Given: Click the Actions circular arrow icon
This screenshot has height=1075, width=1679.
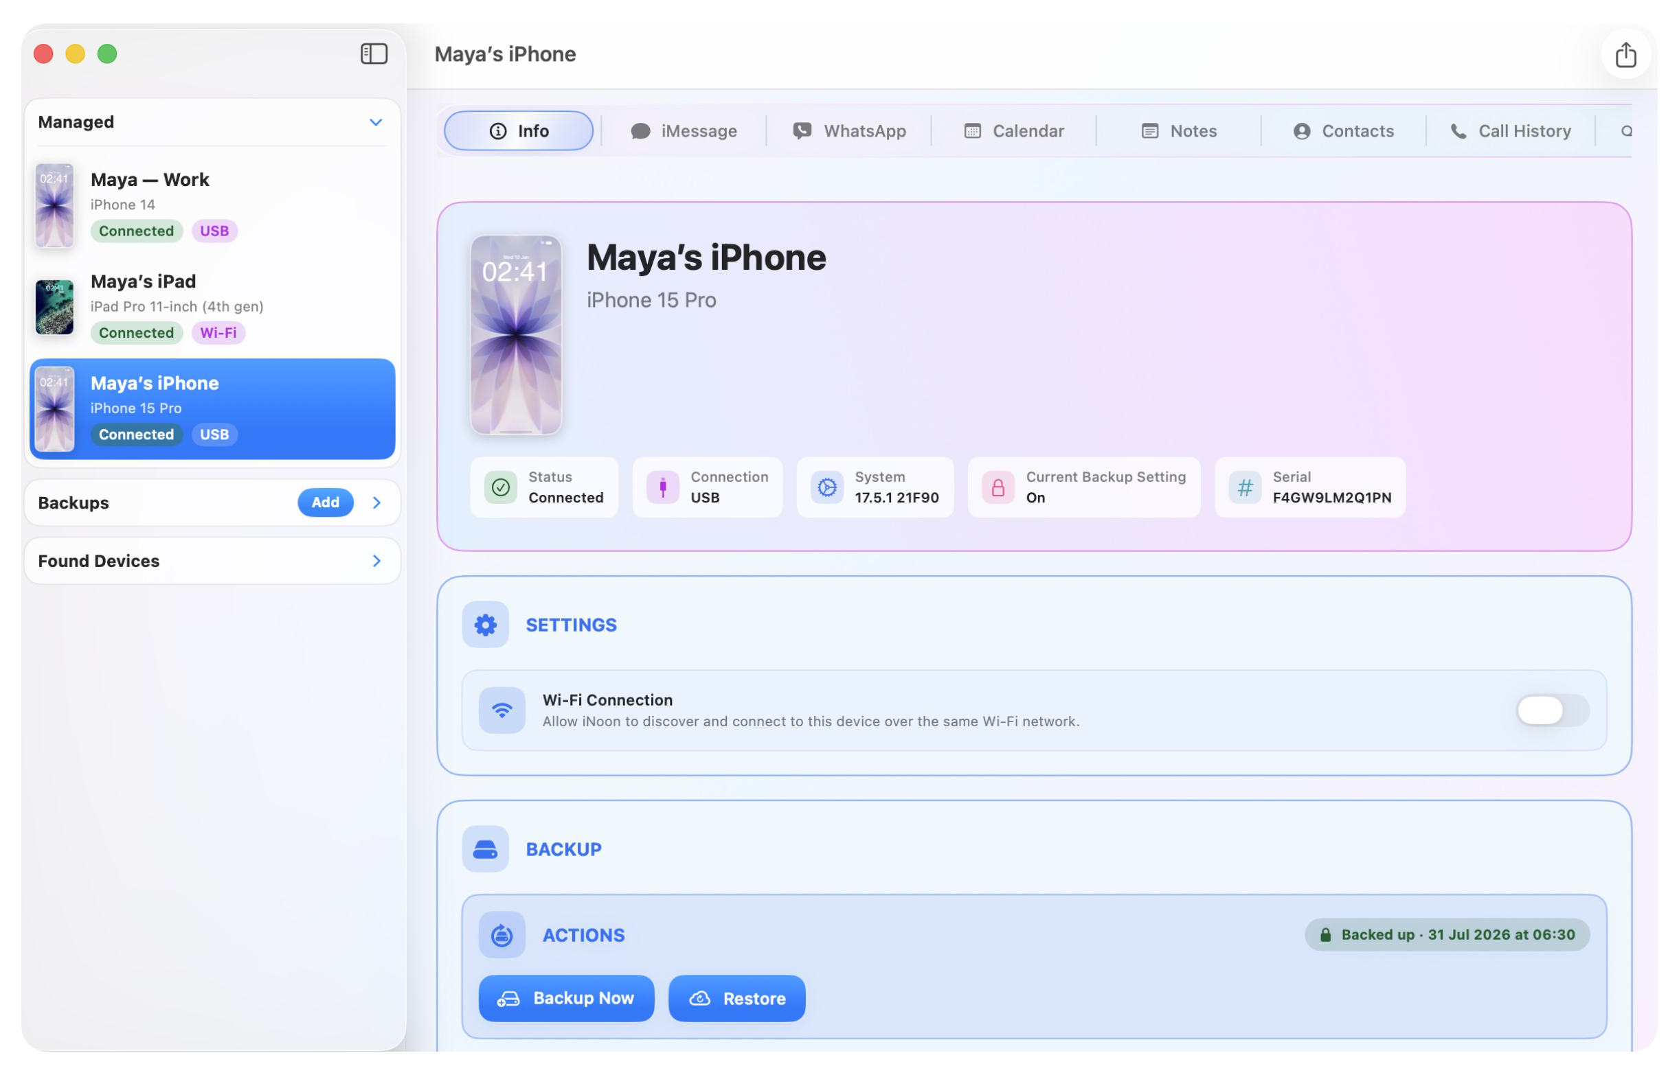Looking at the screenshot, I should tap(502, 934).
